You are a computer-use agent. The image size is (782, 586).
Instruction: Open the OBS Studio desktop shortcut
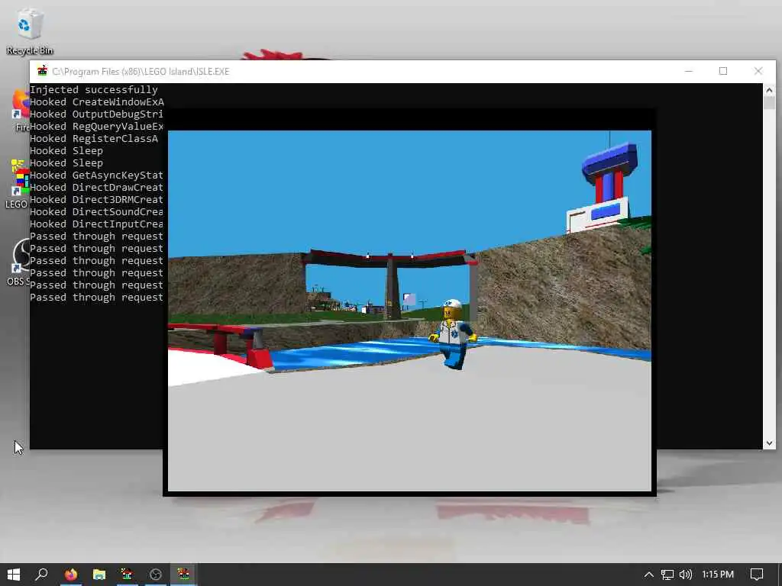coord(19,262)
